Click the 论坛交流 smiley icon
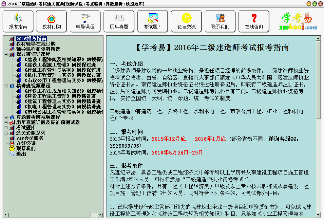The width and height of the screenshot is (324, 220). (x=186, y=21)
